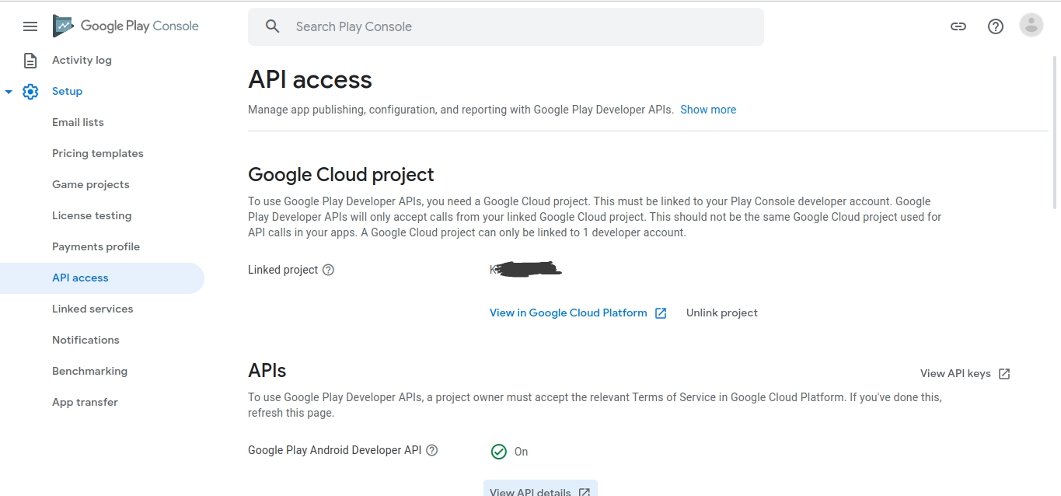1061x496 pixels.
Task: Copy page link using the link icon
Action: pos(958,26)
